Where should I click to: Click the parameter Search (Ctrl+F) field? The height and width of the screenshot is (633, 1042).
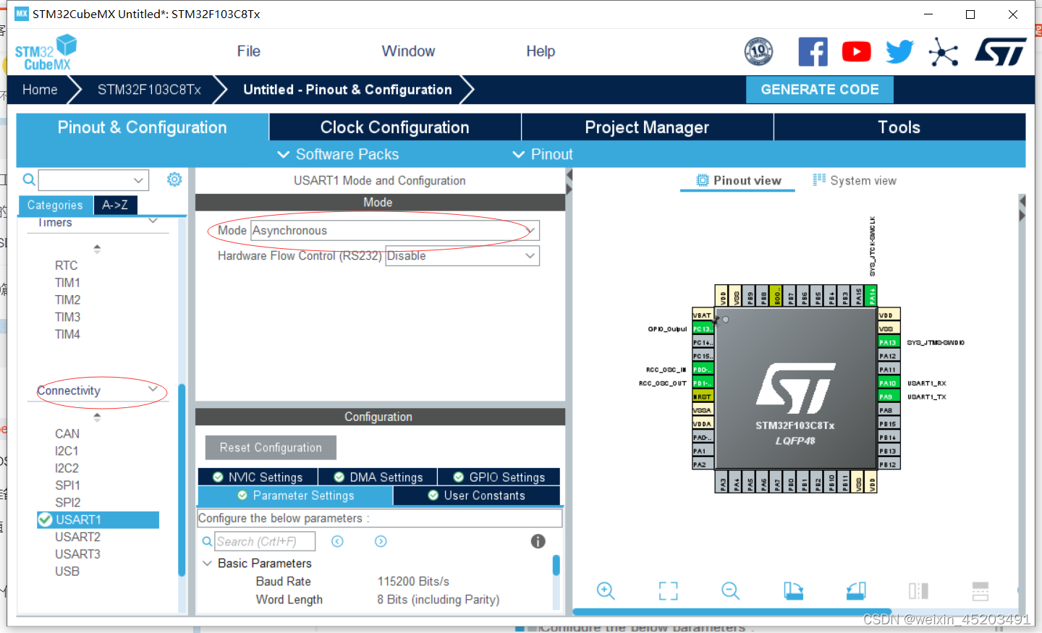point(265,541)
